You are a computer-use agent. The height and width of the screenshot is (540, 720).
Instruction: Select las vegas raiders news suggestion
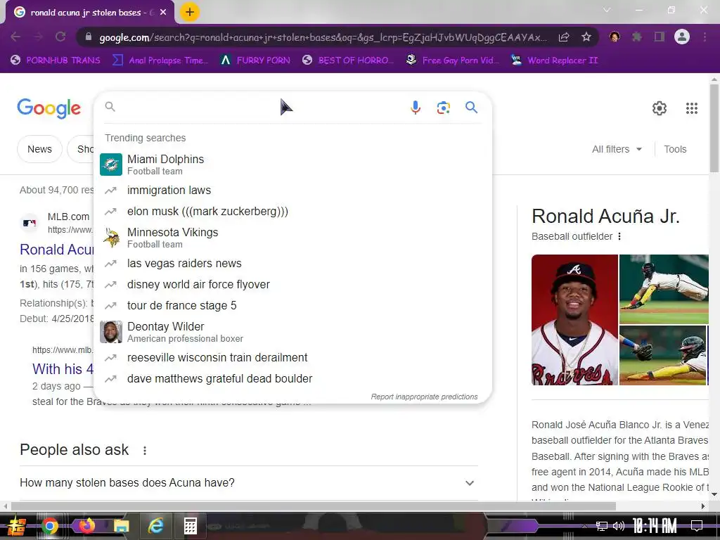point(292,263)
